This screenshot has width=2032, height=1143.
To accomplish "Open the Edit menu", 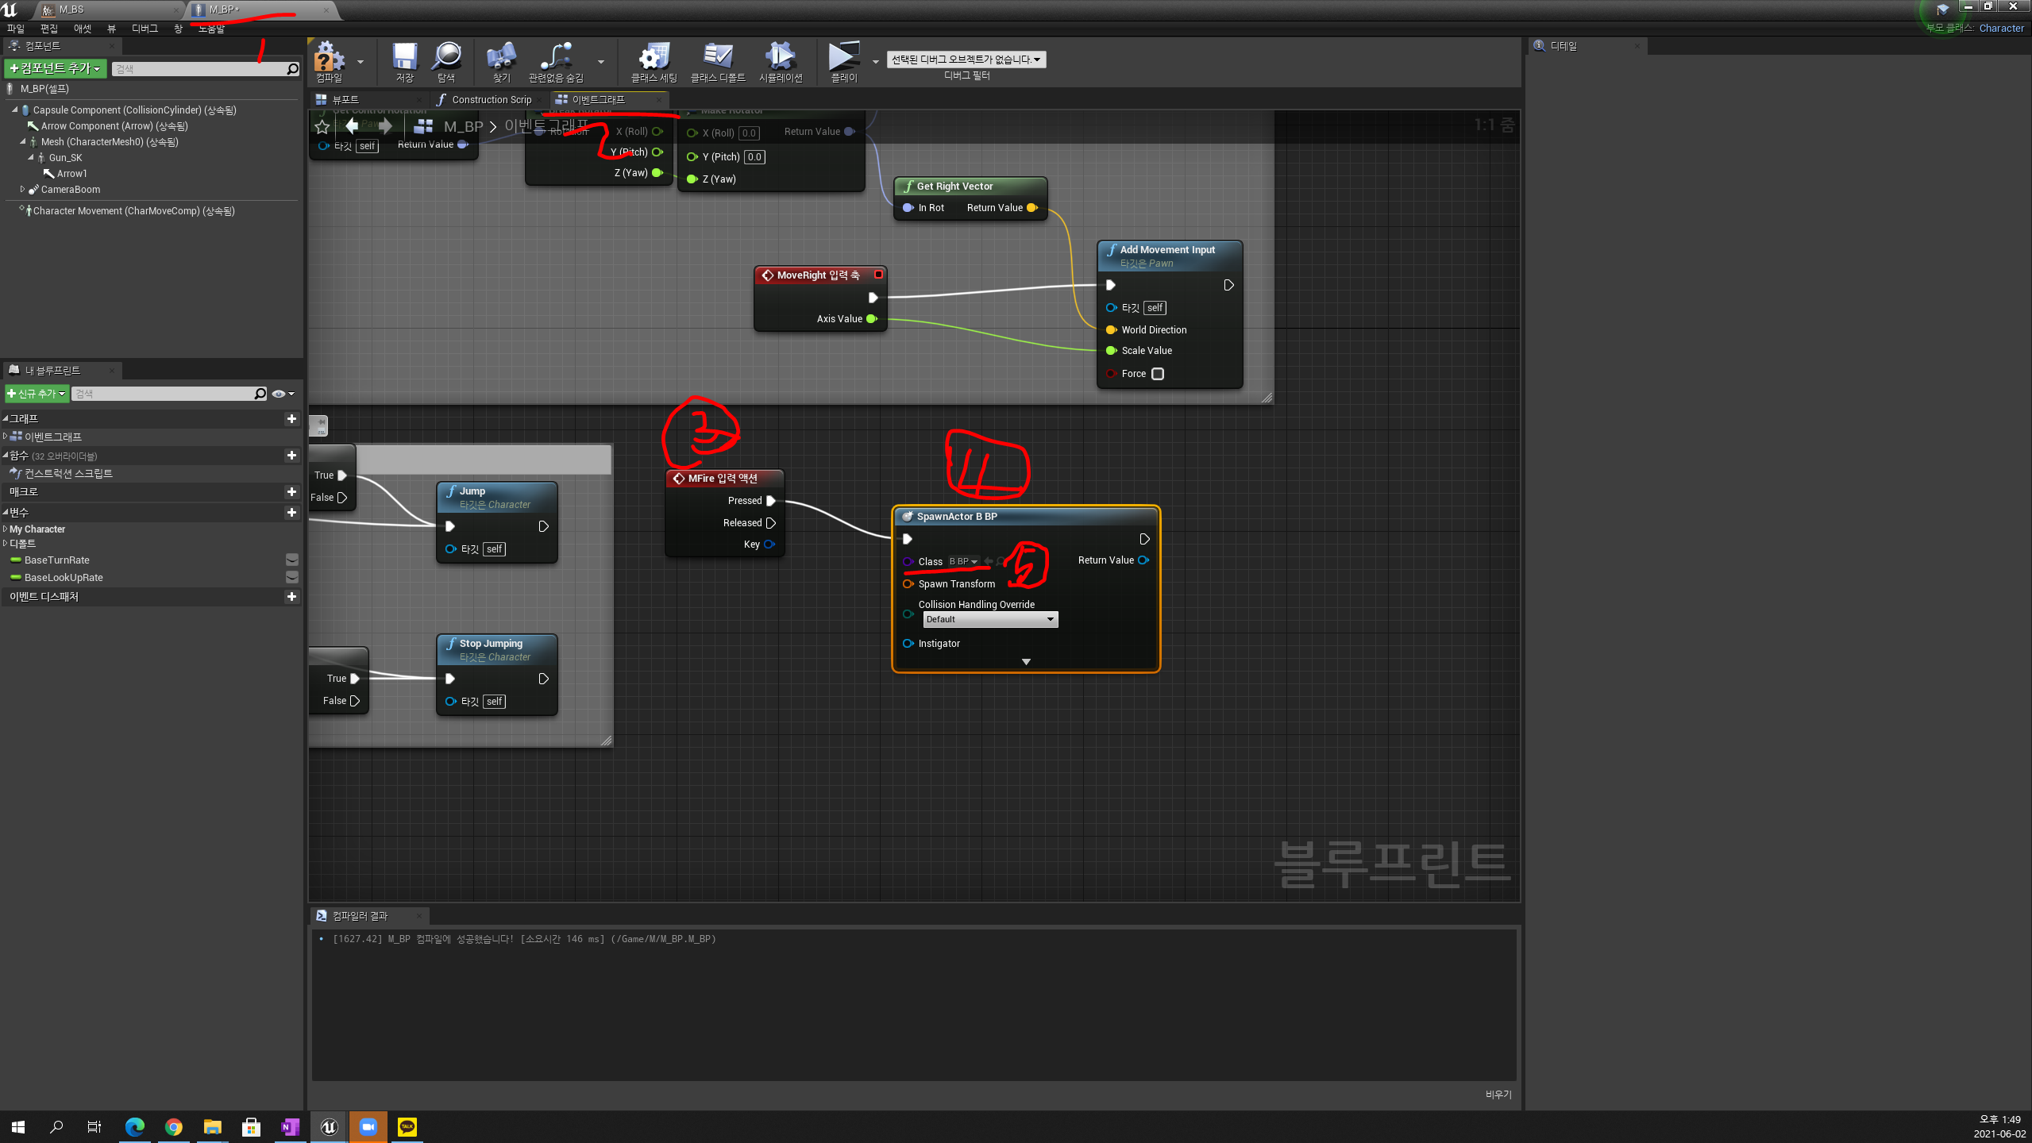I will click(49, 29).
